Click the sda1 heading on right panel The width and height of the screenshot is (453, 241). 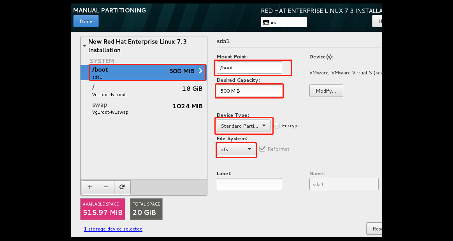click(x=223, y=41)
